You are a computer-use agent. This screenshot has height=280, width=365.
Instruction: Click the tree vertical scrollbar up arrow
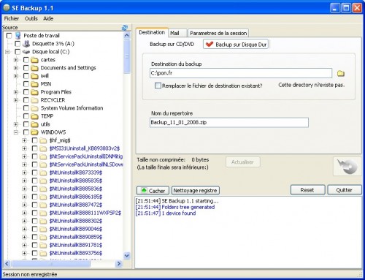[x=127, y=36]
